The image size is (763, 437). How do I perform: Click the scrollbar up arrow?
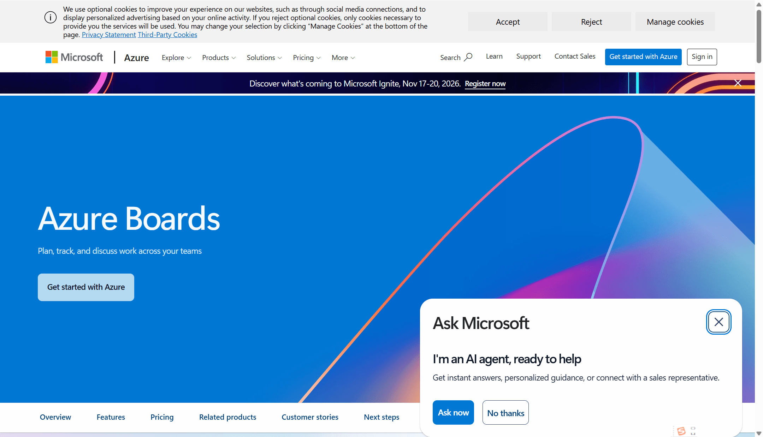(759, 4)
